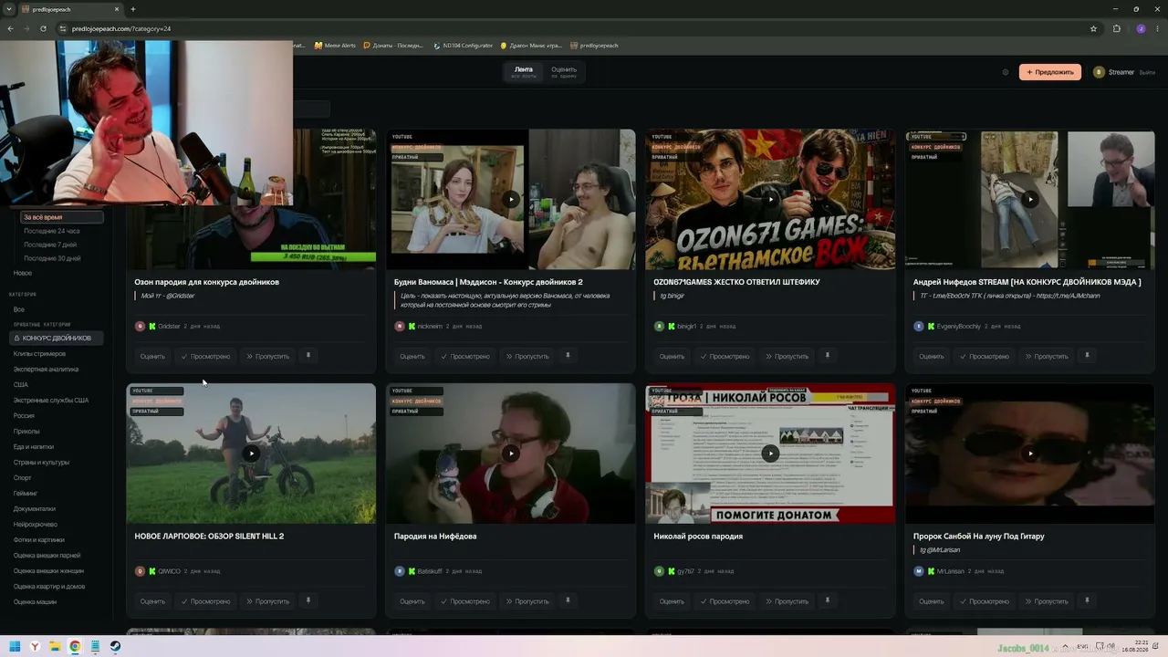Pin the OZON671GAMES card
Viewport: 1168px width, 657px height.
(828, 356)
